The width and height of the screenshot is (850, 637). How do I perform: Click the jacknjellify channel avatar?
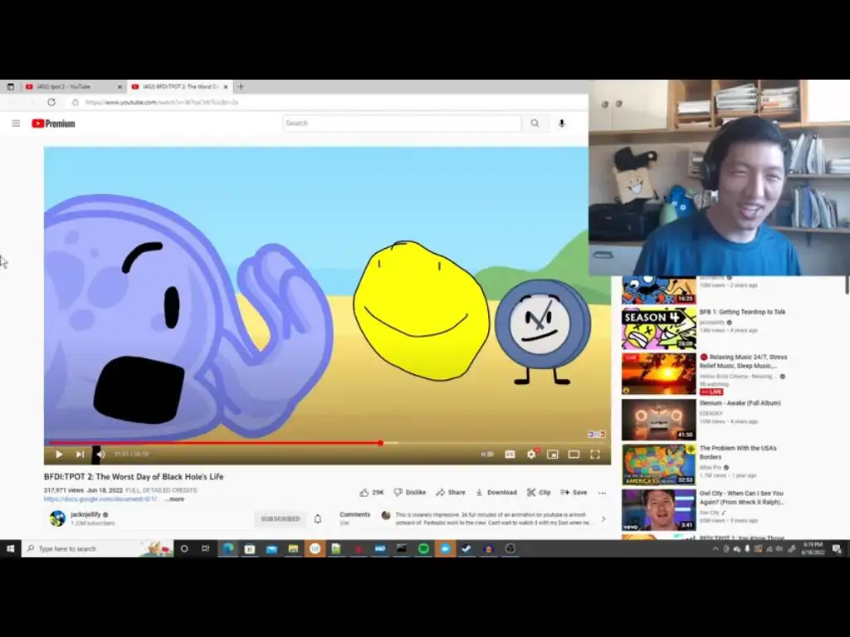tap(57, 518)
